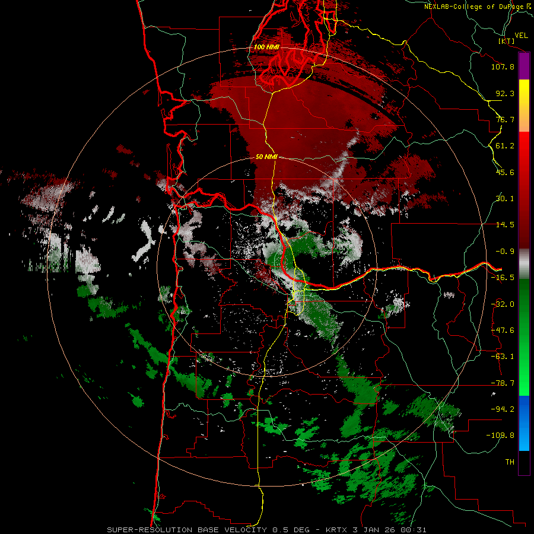Click the -16.5 value on velocity scale
The width and height of the screenshot is (534, 534).
point(503,278)
